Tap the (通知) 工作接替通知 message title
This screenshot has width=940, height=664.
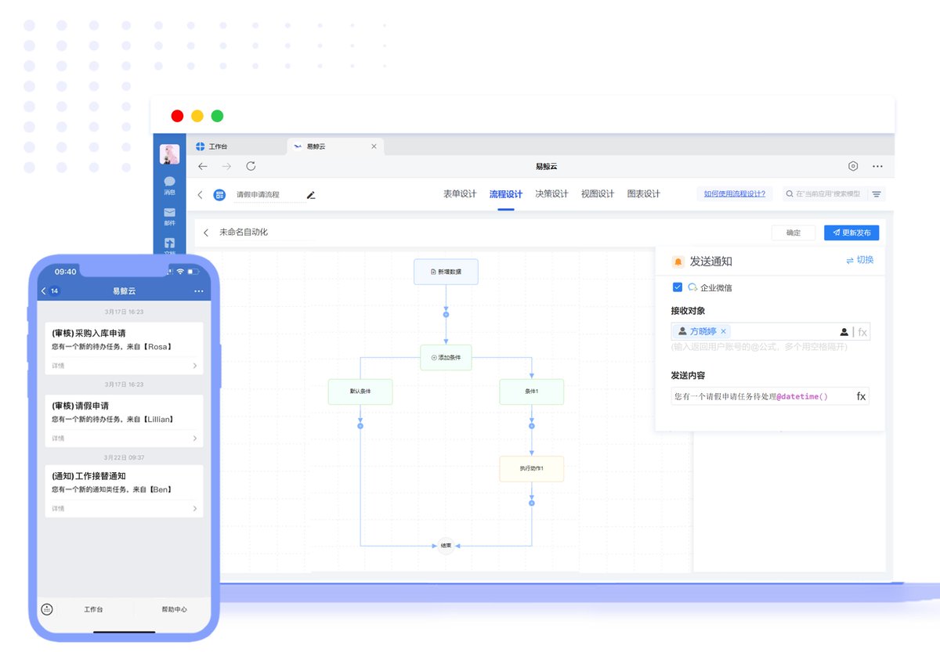click(x=89, y=476)
